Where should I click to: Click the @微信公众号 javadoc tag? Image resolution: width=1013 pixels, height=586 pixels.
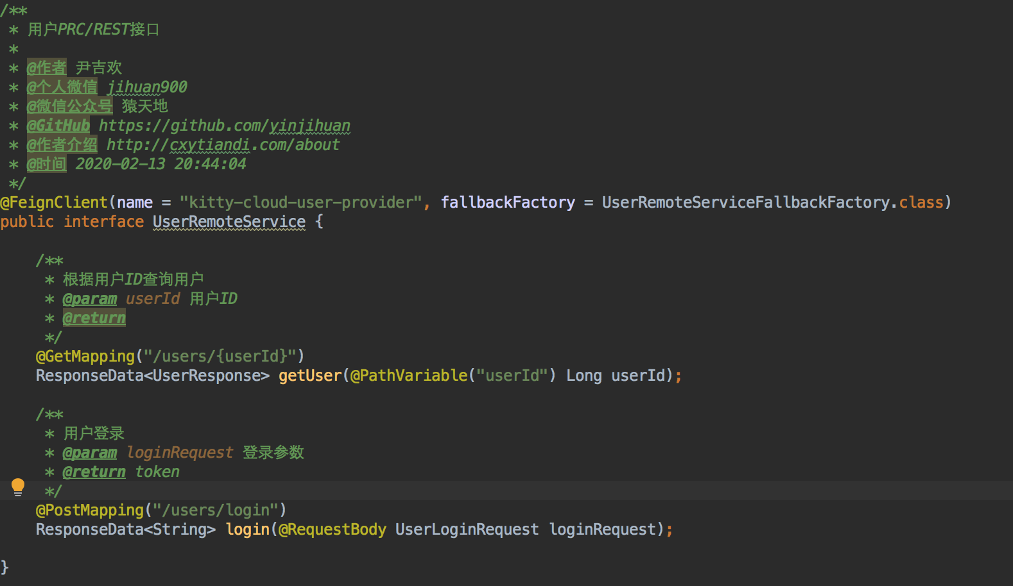coord(70,106)
